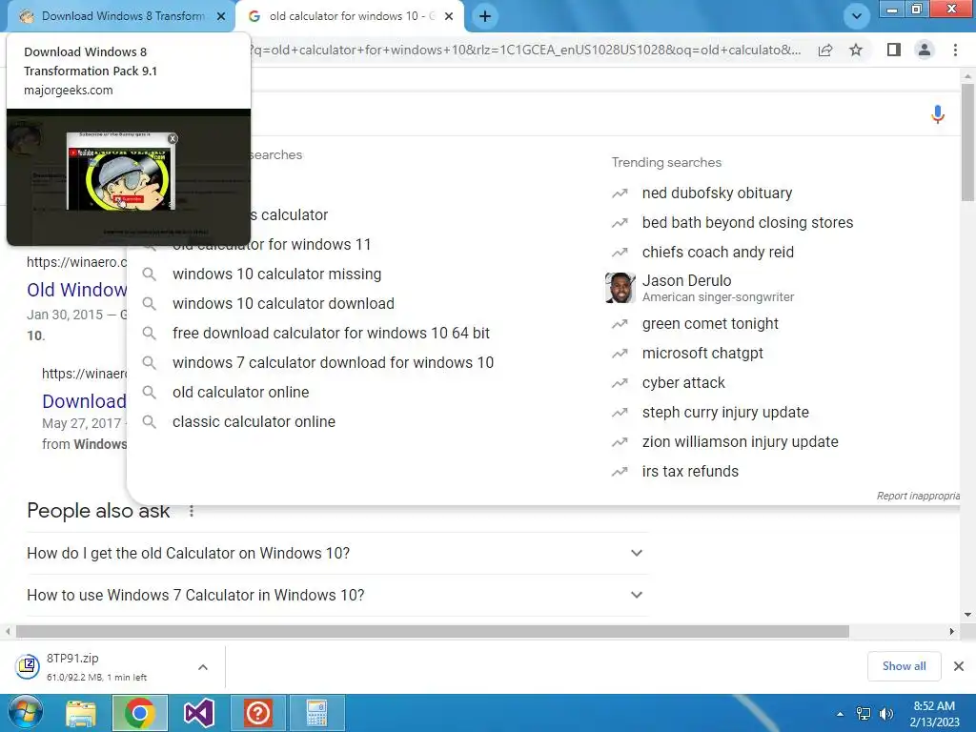Click Jason Derulo's thumbnail photo
976x732 pixels.
tap(620, 288)
